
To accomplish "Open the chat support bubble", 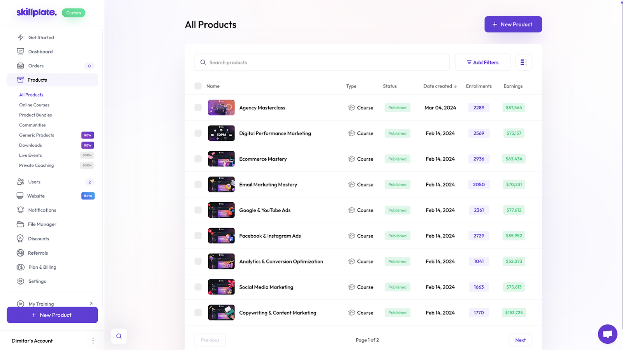I will coord(607,334).
